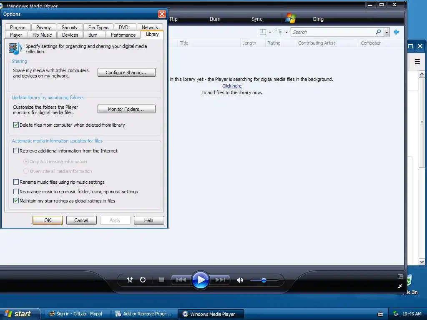Switch to the Plug-ins tab
Screen dimensions: 427x320
click(18, 27)
